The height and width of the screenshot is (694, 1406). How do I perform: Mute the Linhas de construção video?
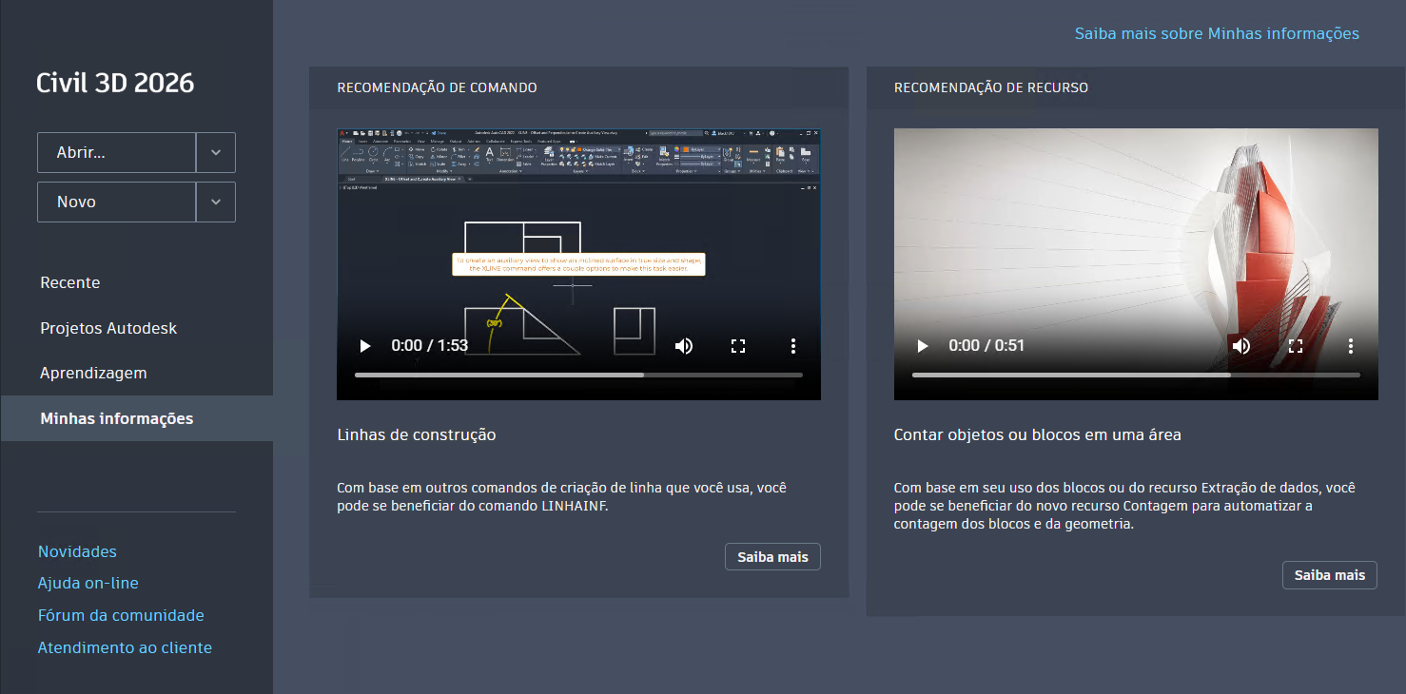tap(684, 346)
